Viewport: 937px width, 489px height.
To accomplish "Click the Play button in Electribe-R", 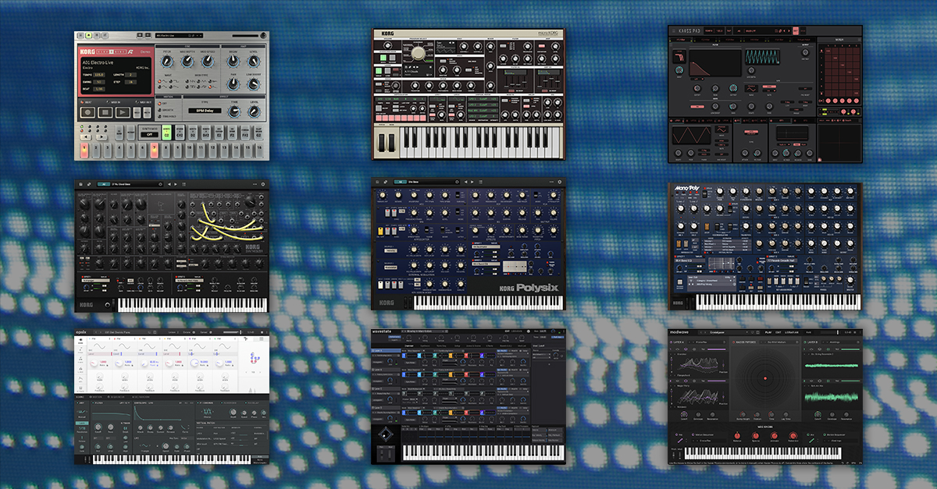I will click(123, 112).
